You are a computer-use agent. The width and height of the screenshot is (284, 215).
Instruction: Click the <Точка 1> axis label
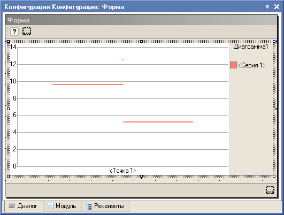coord(122,171)
